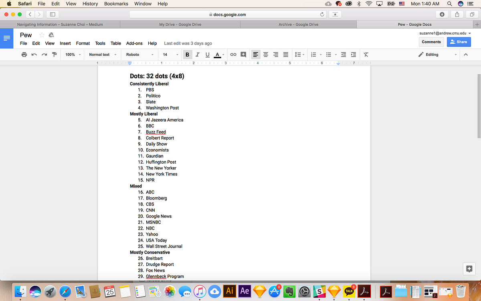Add a comment using the toolbar icon
This screenshot has height=301, width=481.
click(243, 55)
